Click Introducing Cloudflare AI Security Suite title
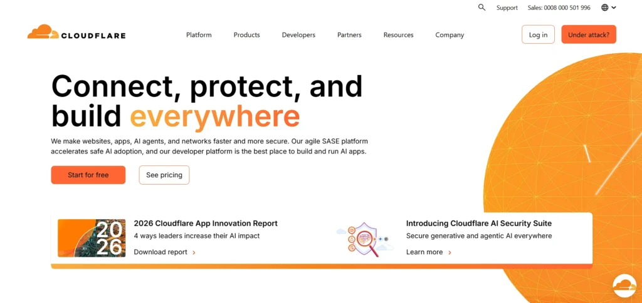 (478, 223)
